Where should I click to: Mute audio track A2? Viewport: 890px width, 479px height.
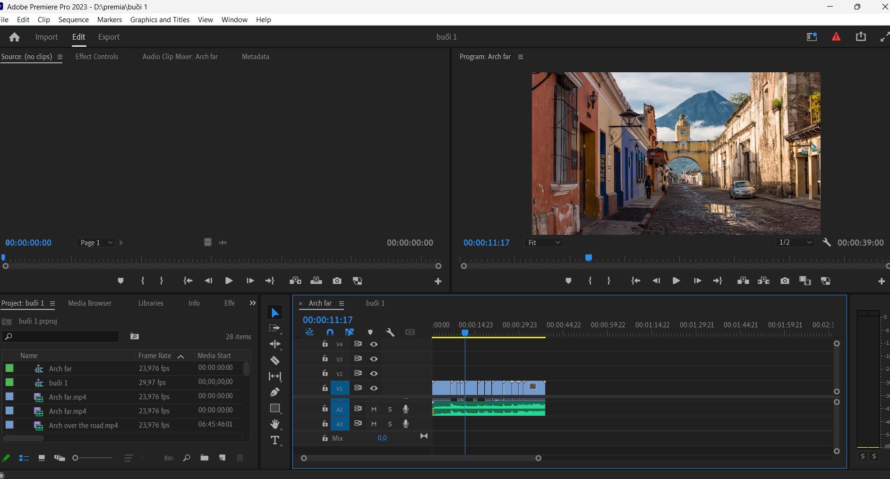point(374,410)
